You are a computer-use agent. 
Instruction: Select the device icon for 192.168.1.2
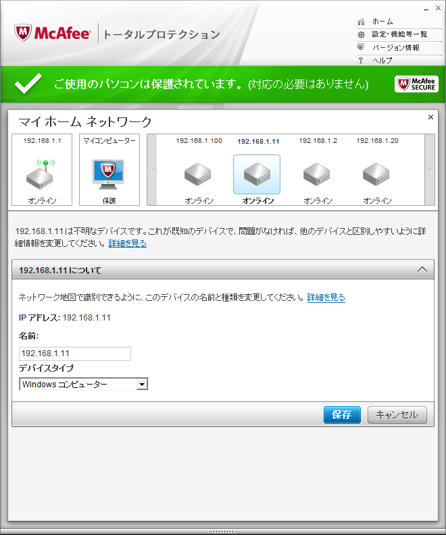pos(316,174)
